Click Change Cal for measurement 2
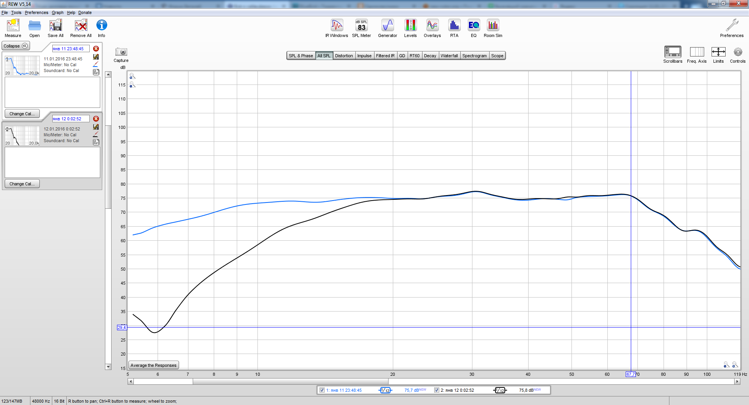The height and width of the screenshot is (405, 749). [22, 184]
